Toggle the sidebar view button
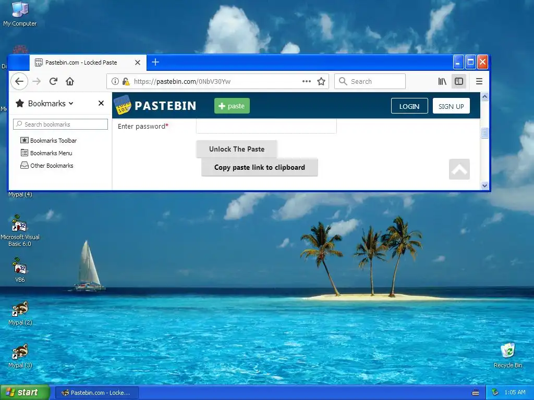The height and width of the screenshot is (400, 534). click(x=459, y=81)
